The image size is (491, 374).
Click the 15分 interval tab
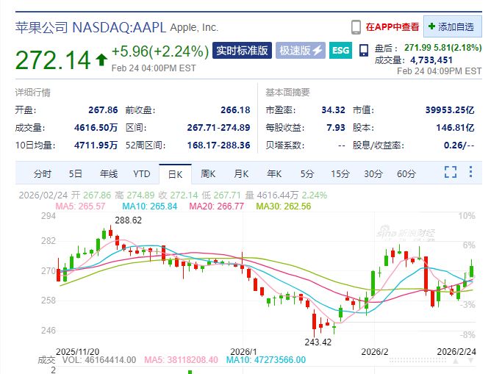tap(340, 174)
